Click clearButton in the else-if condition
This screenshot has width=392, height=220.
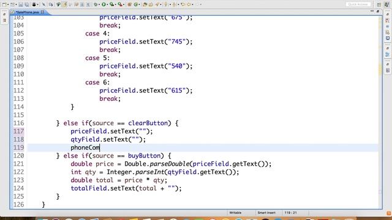coord(148,123)
